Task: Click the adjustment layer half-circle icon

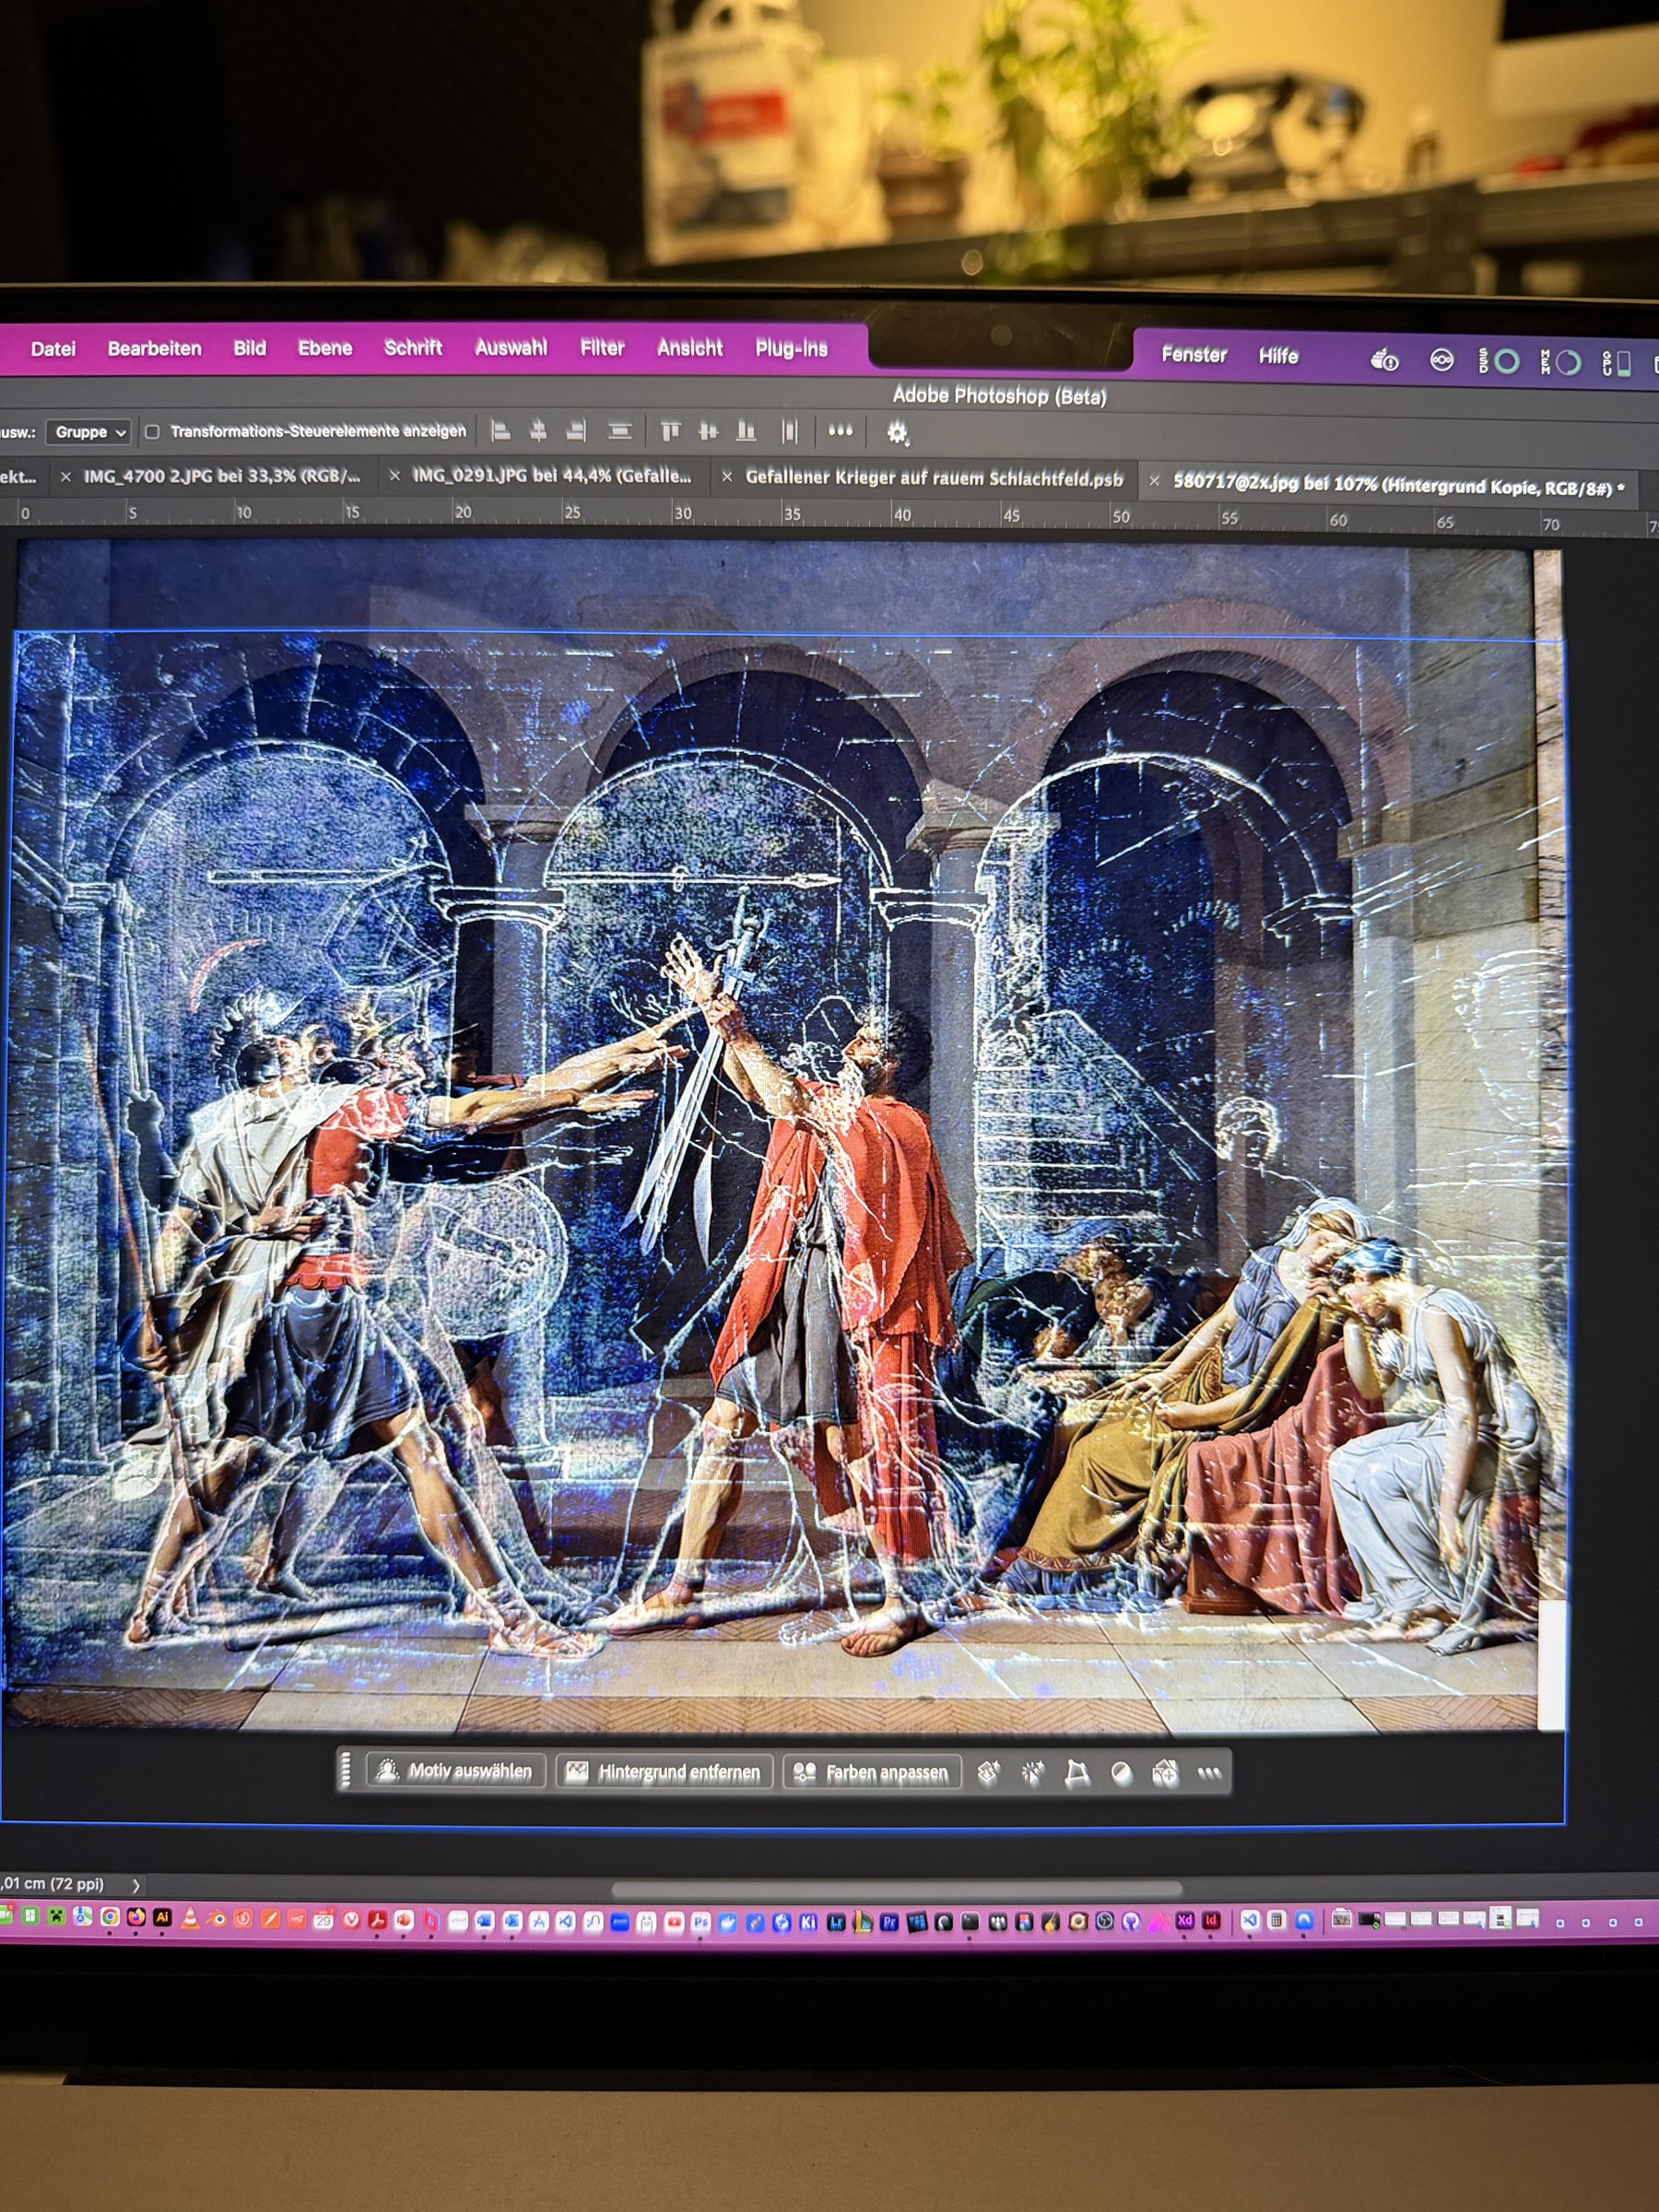Action: point(1121,1773)
